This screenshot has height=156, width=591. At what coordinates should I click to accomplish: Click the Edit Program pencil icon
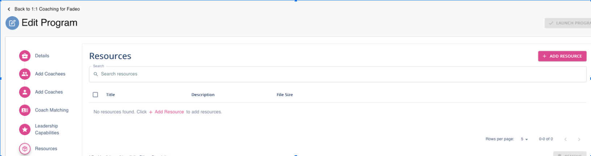pos(12,23)
